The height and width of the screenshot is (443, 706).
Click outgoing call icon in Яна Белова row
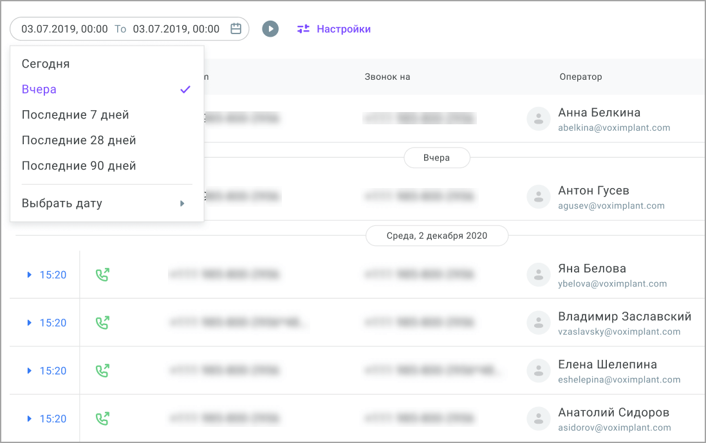(103, 274)
